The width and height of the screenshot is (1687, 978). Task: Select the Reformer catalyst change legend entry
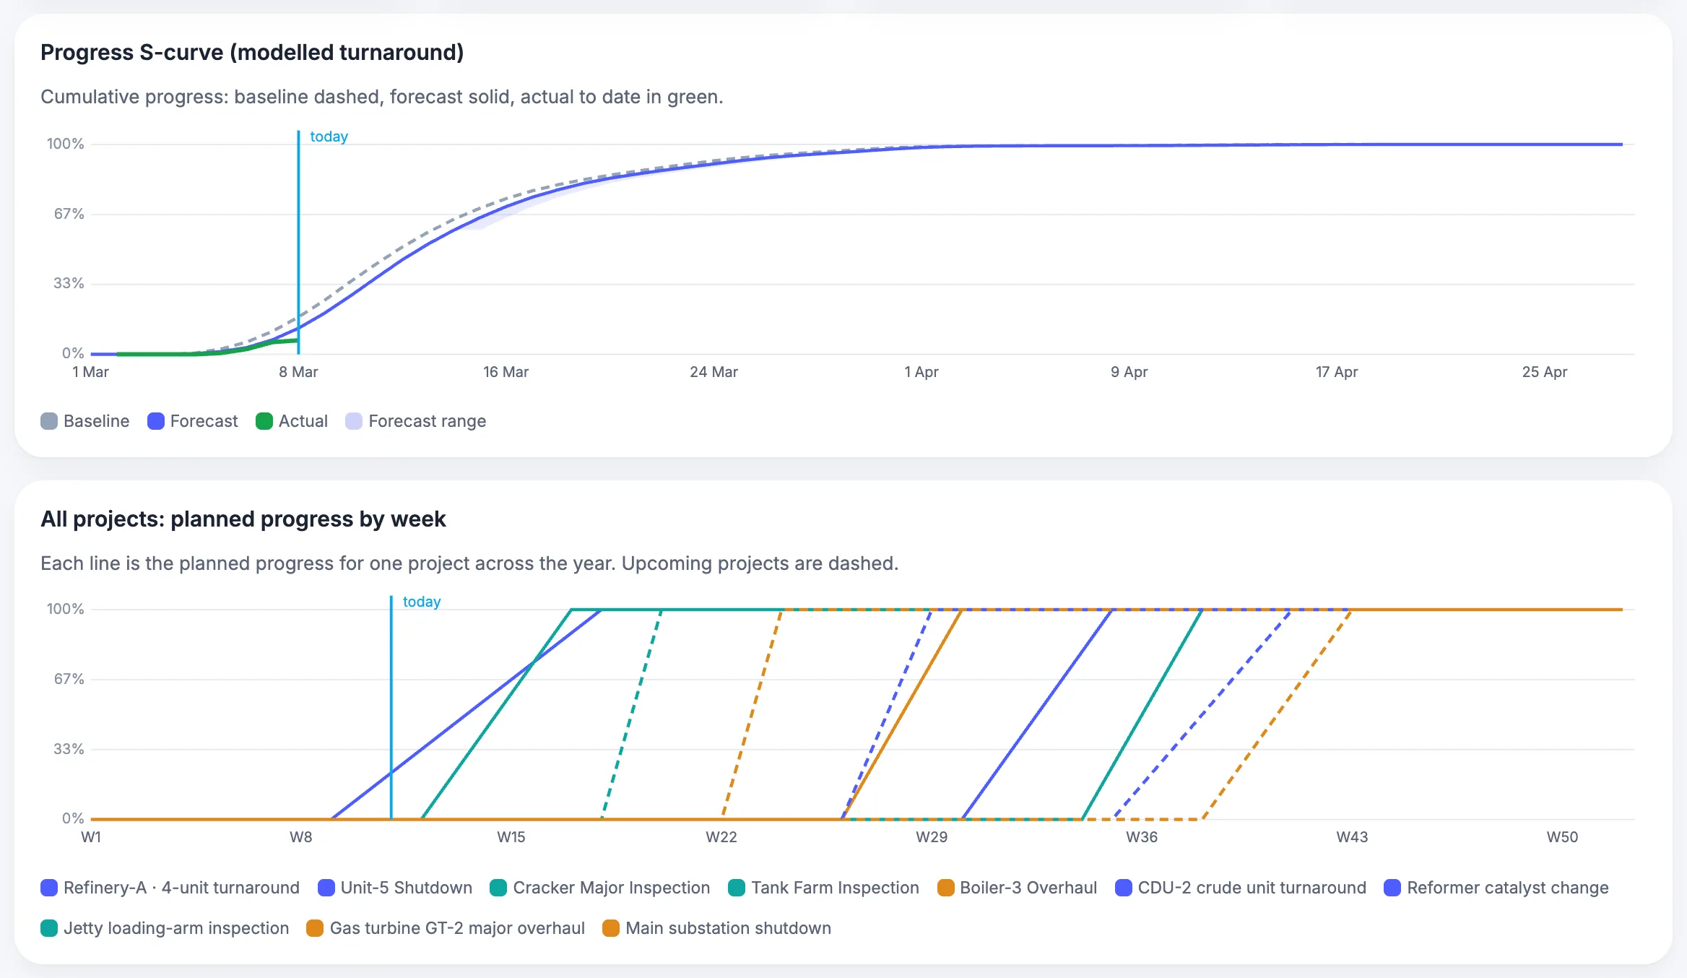(x=1496, y=888)
